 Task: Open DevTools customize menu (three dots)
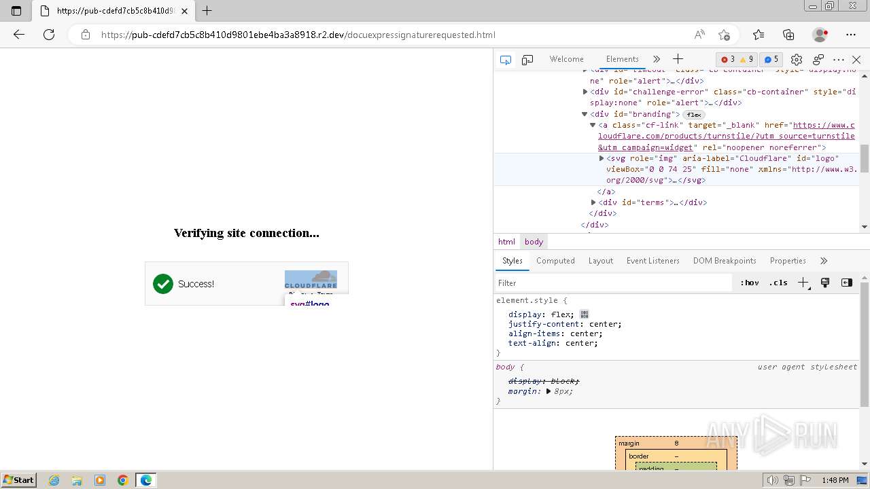839,60
